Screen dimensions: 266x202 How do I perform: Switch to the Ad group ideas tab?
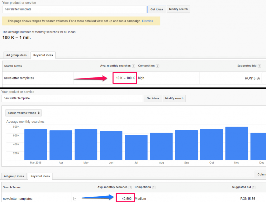[x=16, y=55]
